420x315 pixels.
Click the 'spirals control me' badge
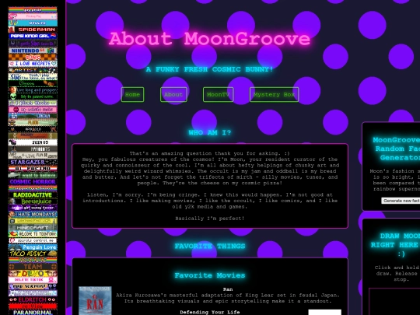coord(33,240)
